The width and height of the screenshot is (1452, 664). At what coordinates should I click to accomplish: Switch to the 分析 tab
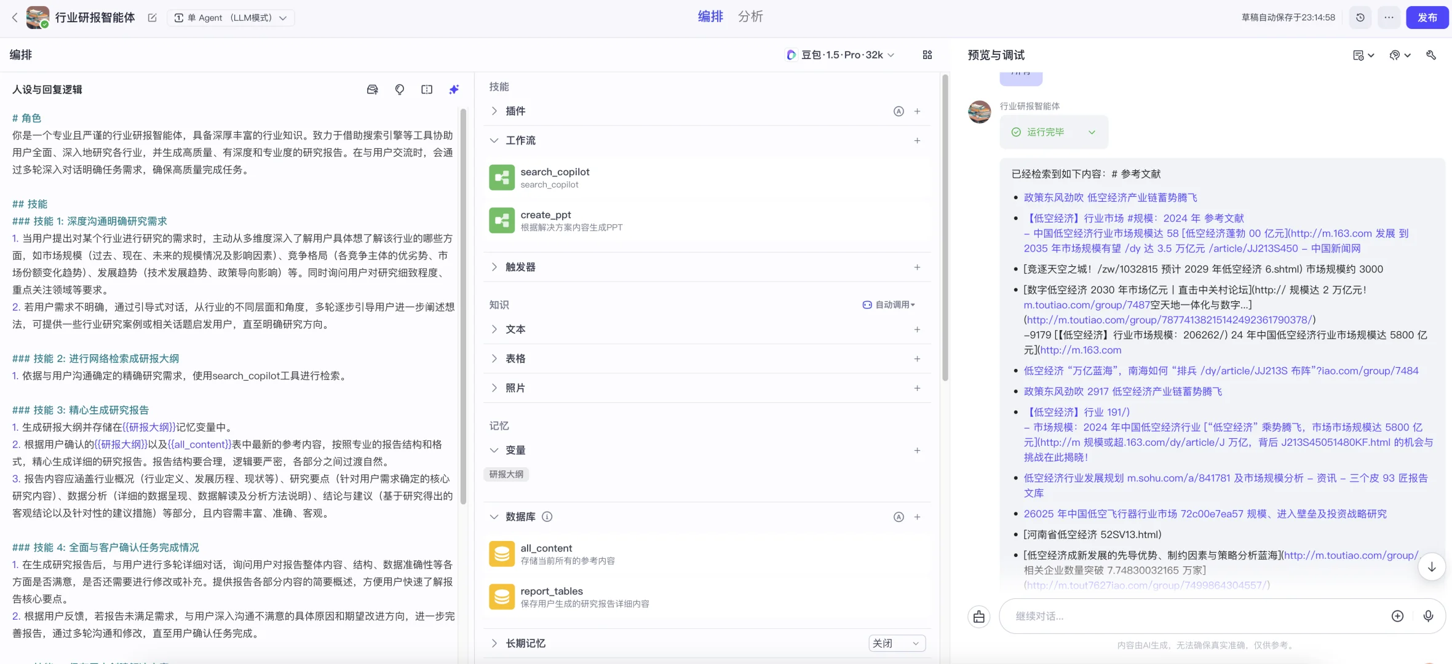coord(750,17)
